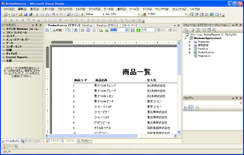Open the 100% zoom dropdown
The height and width of the screenshot is (155, 244).
point(127,30)
